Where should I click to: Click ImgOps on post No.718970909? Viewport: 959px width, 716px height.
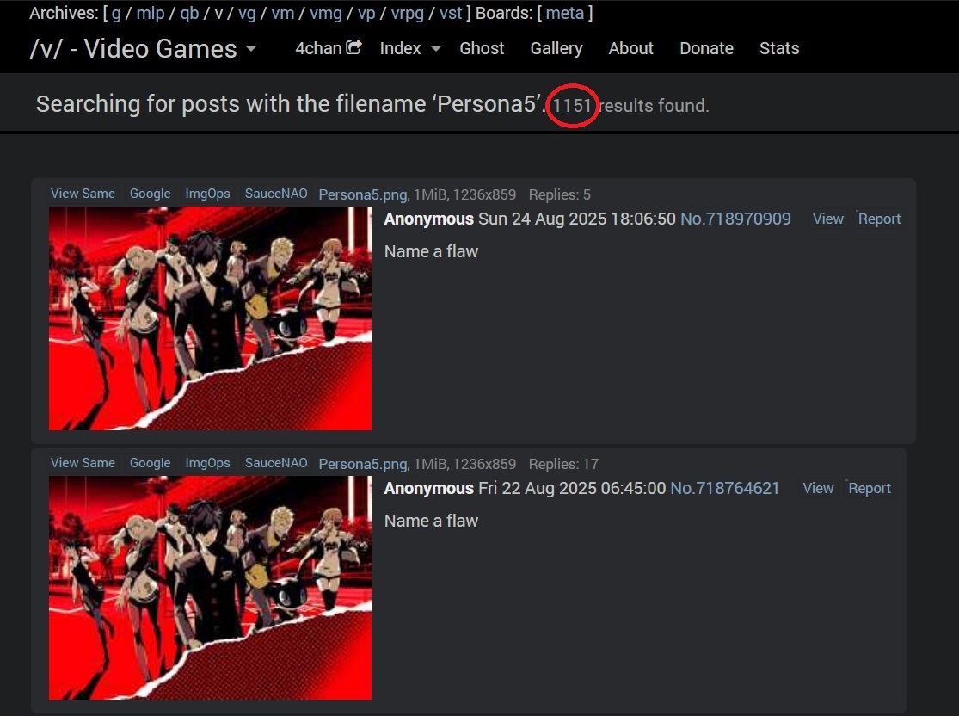tap(207, 194)
